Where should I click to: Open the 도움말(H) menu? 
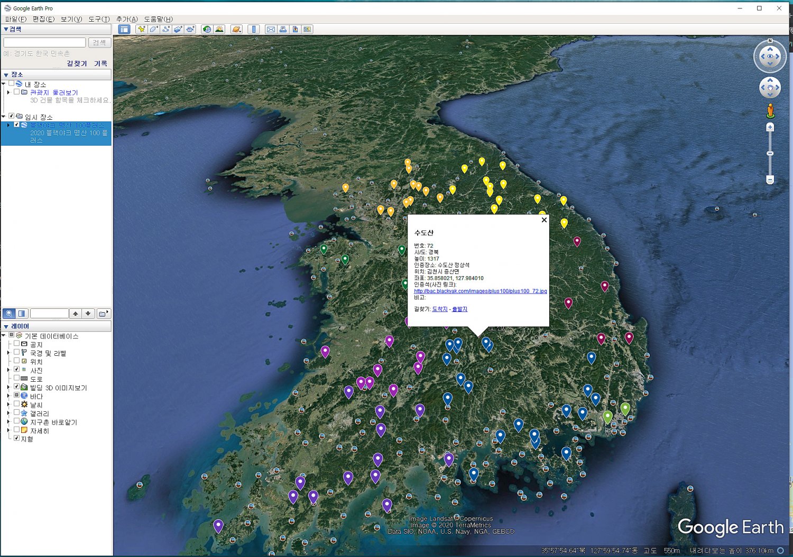[159, 19]
